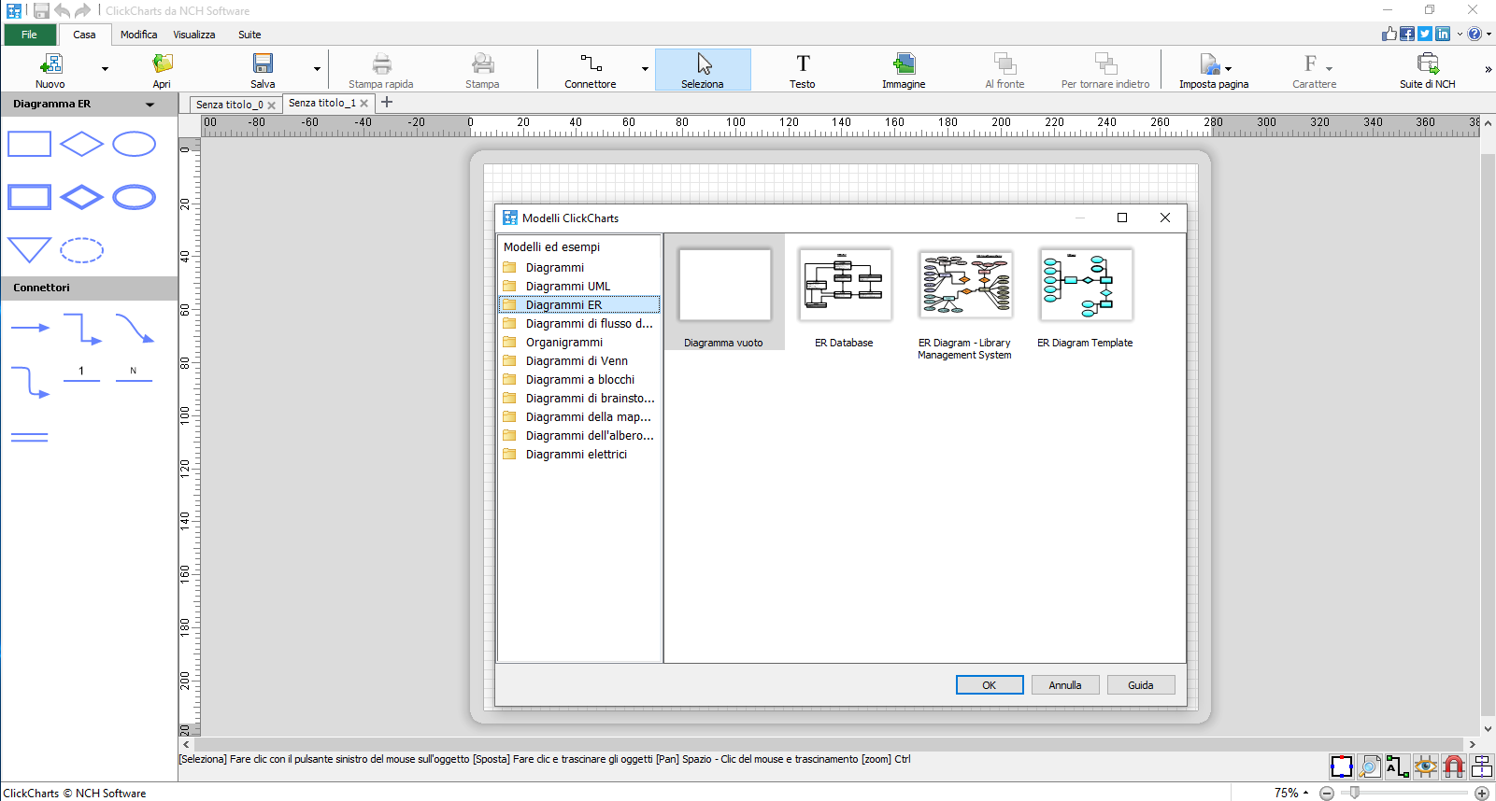Image resolution: width=1496 pixels, height=801 pixels.
Task: Click the Per tornare indietro icon
Action: 1105,63
